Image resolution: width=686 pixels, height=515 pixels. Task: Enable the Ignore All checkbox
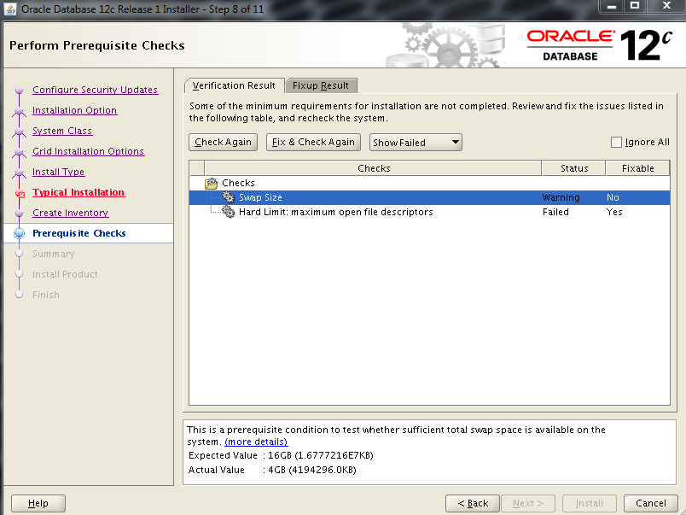[x=617, y=143]
